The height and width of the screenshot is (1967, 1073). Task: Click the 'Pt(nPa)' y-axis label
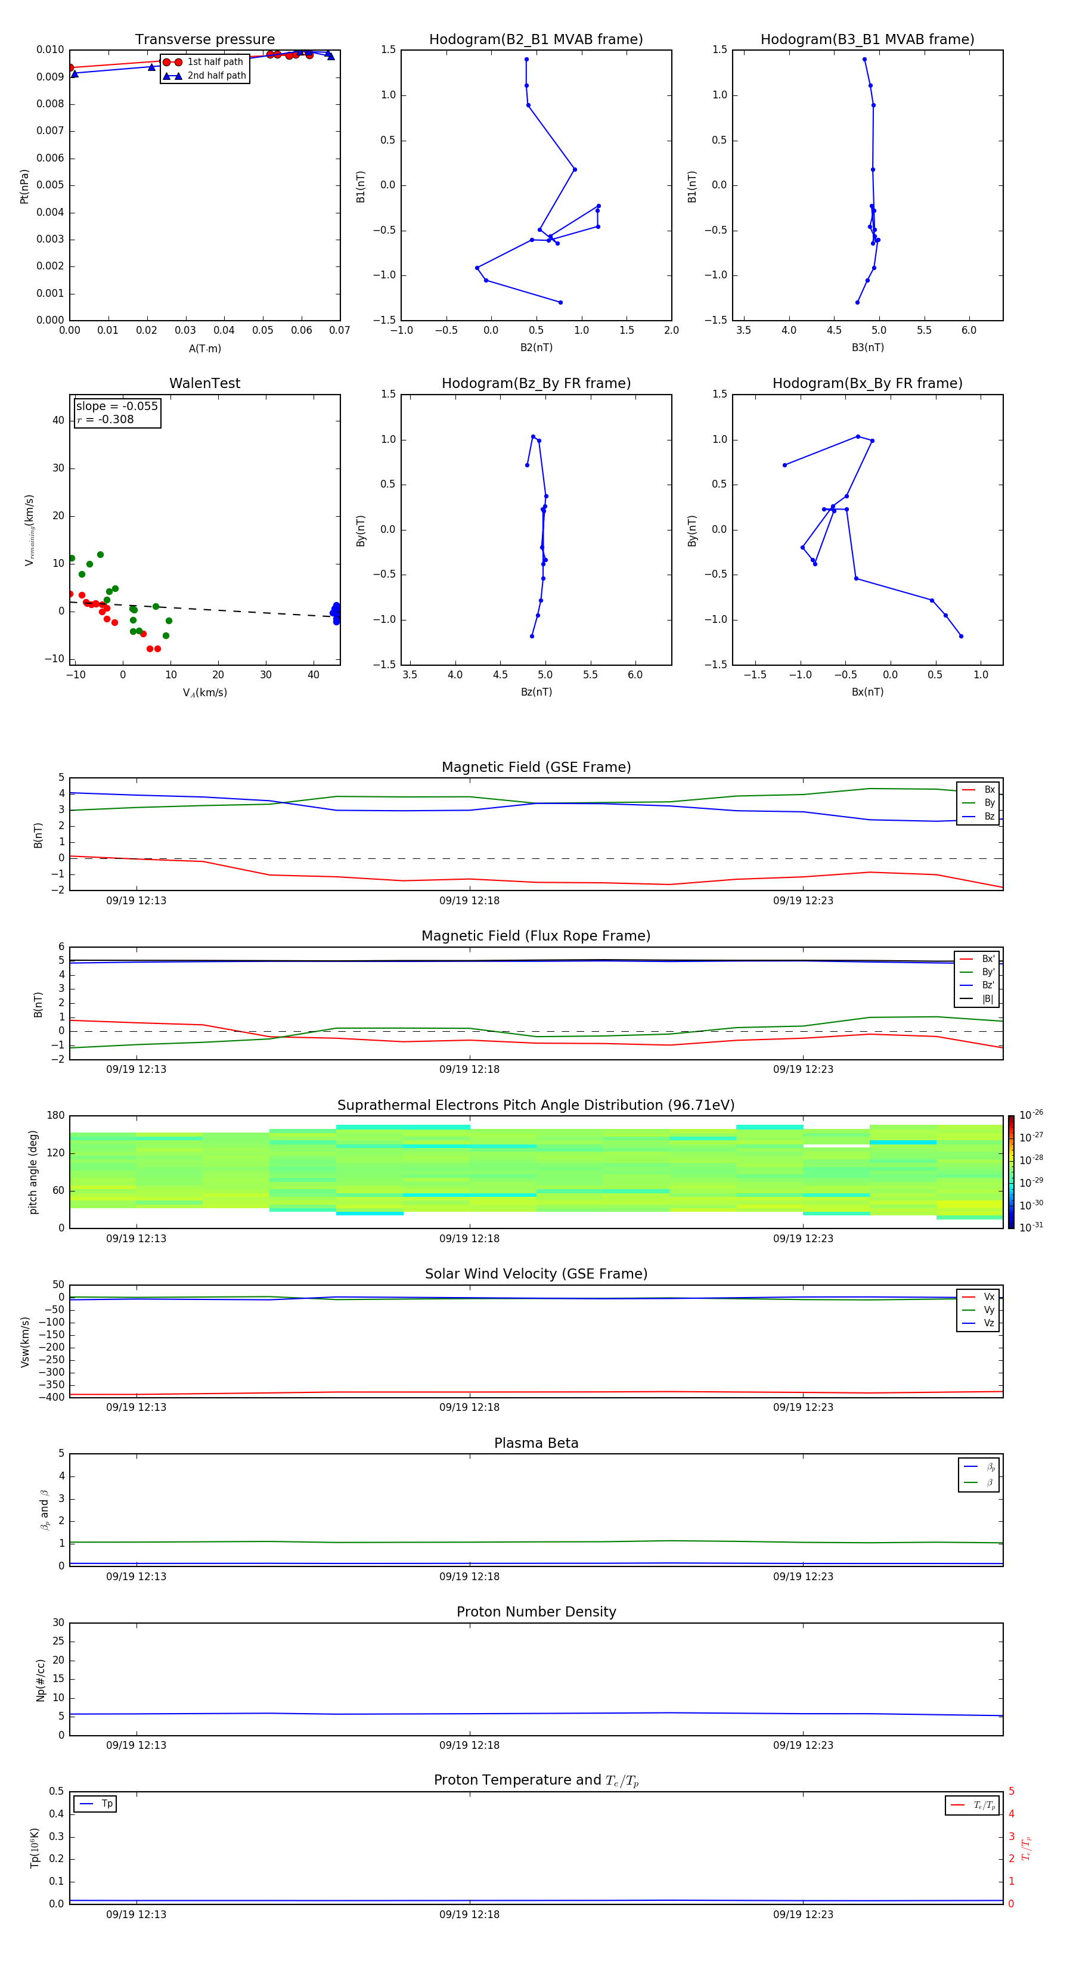pos(24,185)
